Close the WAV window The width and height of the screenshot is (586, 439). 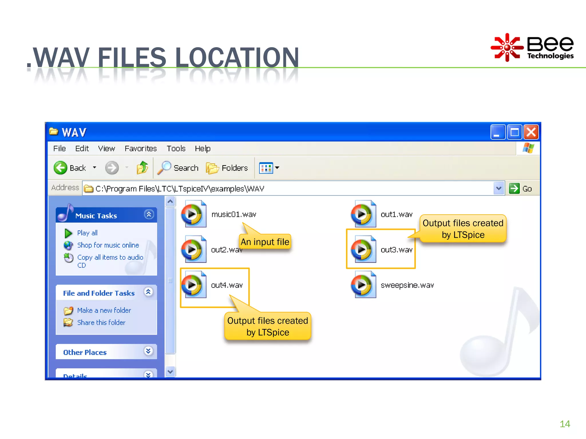pyautogui.click(x=531, y=132)
